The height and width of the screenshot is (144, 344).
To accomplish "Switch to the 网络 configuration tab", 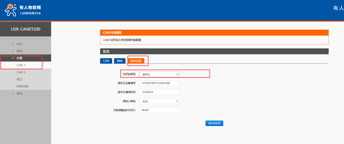I will point(120,61).
